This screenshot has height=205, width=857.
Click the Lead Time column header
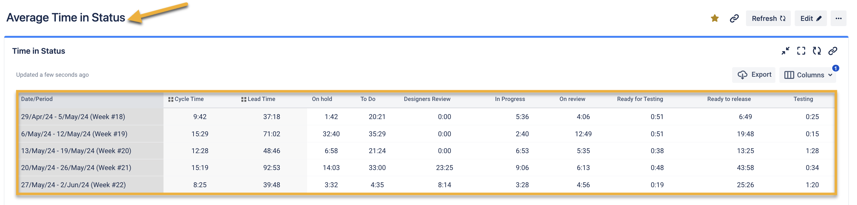tap(261, 99)
